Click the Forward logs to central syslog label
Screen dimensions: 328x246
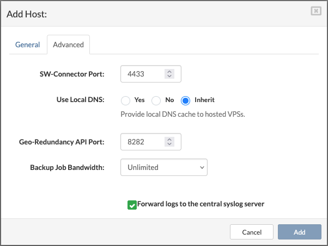pyautogui.click(x=201, y=204)
